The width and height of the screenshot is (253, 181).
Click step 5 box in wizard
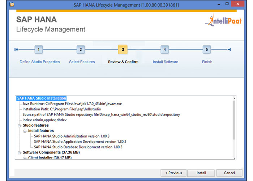tap(207, 50)
